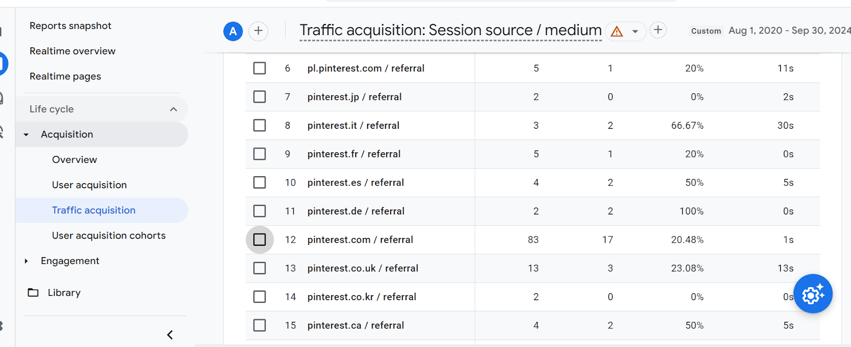
Task: Open User acquisition report
Action: [x=89, y=185]
